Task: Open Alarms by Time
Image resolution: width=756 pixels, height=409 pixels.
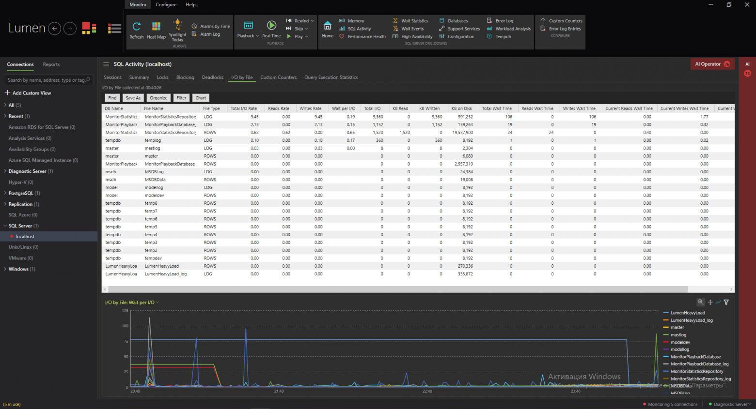Action: 211,26
